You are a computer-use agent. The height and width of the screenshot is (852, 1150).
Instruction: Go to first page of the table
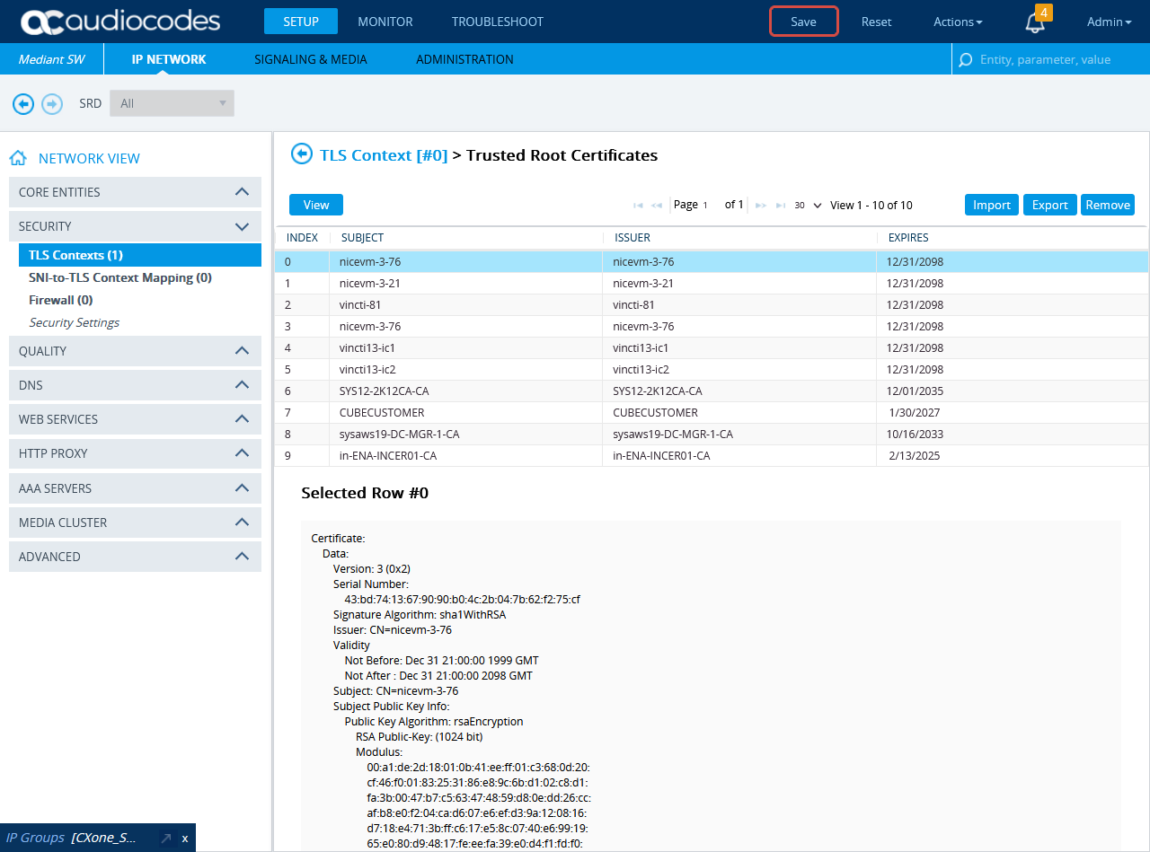[638, 206]
